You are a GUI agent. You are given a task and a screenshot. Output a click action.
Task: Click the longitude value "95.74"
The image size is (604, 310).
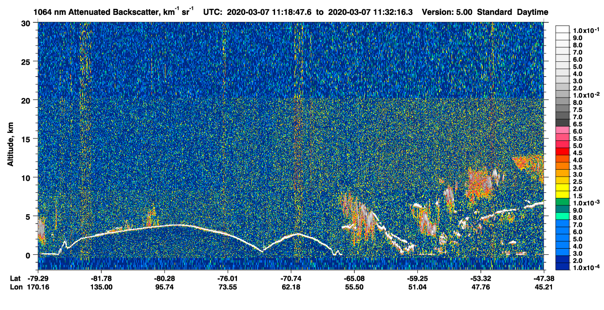point(164,287)
